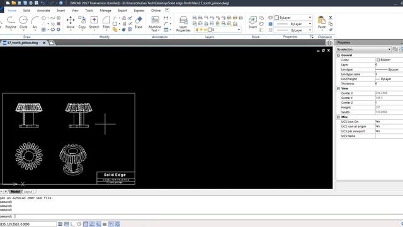Screen dimensions: 403x227
Task: Open the Manage ribbon tab
Action: coord(105,10)
